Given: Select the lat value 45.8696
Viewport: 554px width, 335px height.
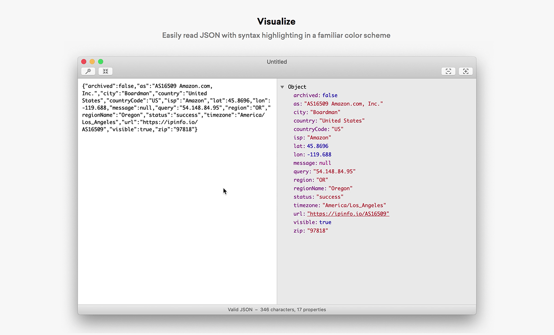Looking at the screenshot, I should click(318, 146).
